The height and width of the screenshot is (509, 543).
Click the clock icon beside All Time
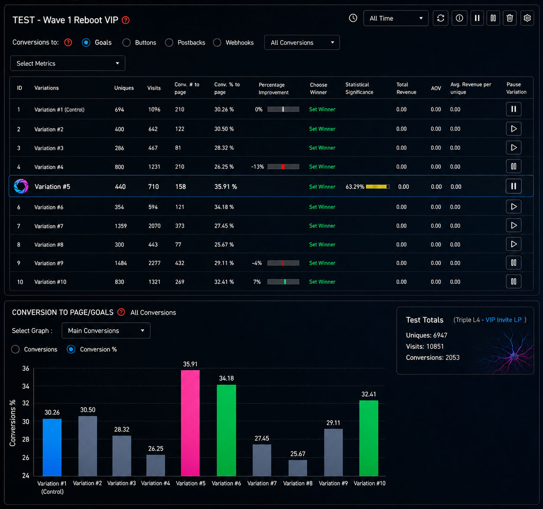(x=353, y=18)
